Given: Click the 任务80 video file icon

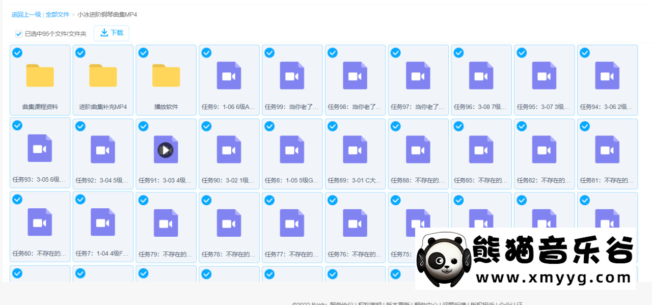Looking at the screenshot, I should click(x=40, y=222).
